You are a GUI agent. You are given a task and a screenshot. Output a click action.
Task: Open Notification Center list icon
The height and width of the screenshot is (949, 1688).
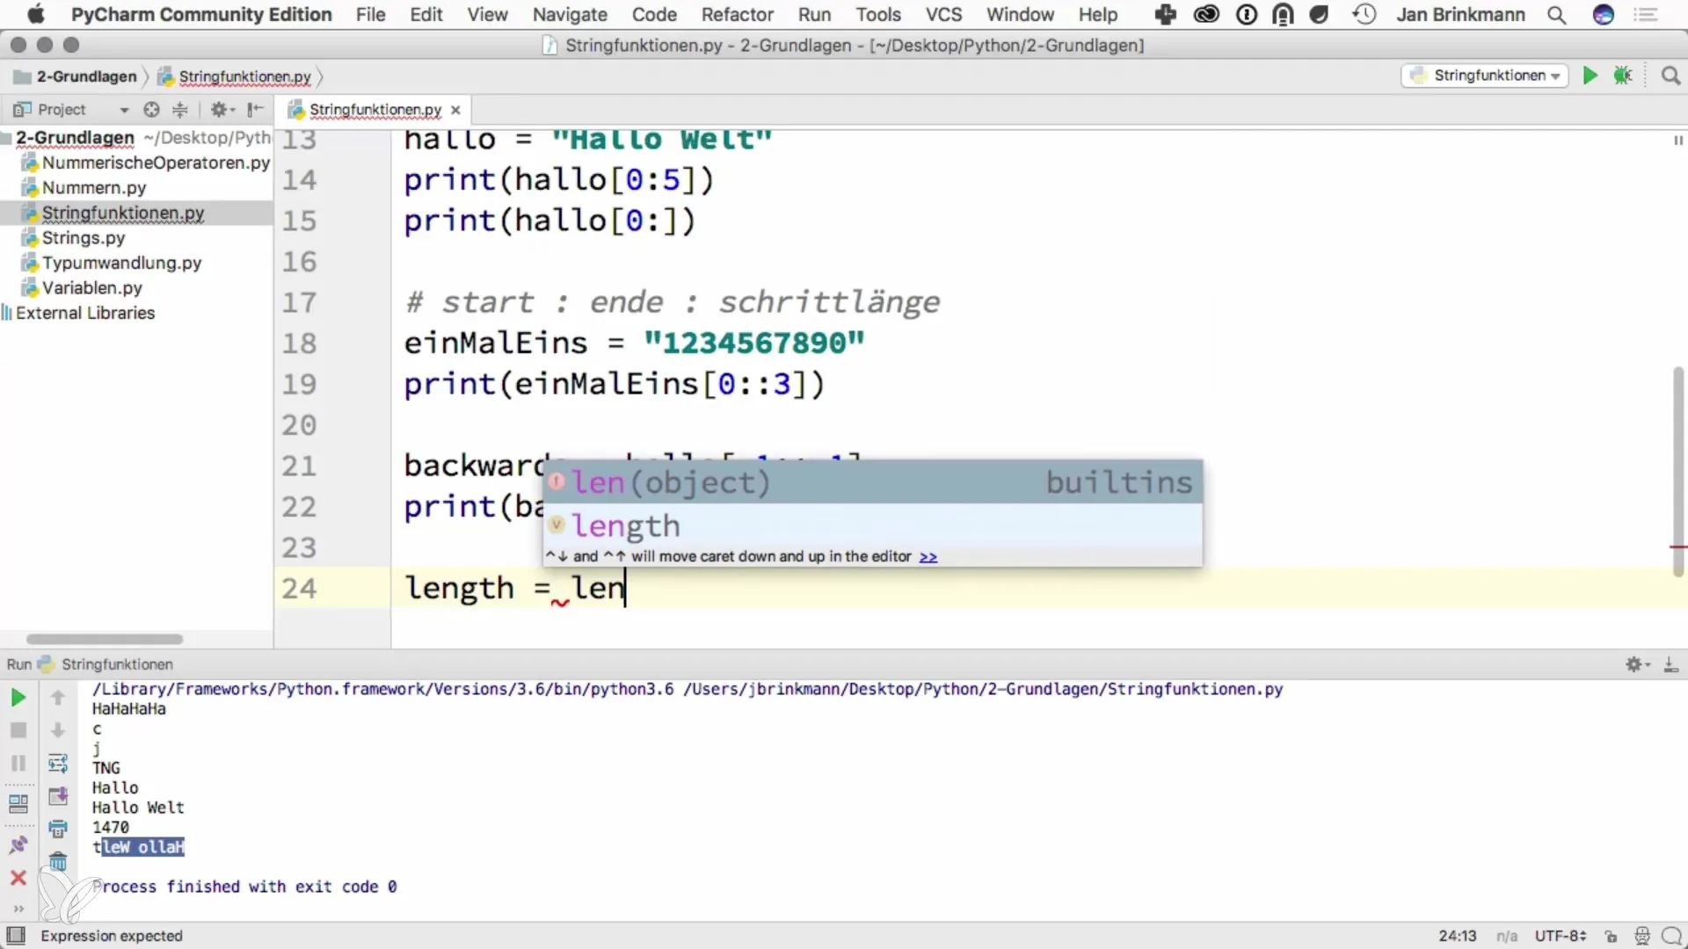point(1645,15)
